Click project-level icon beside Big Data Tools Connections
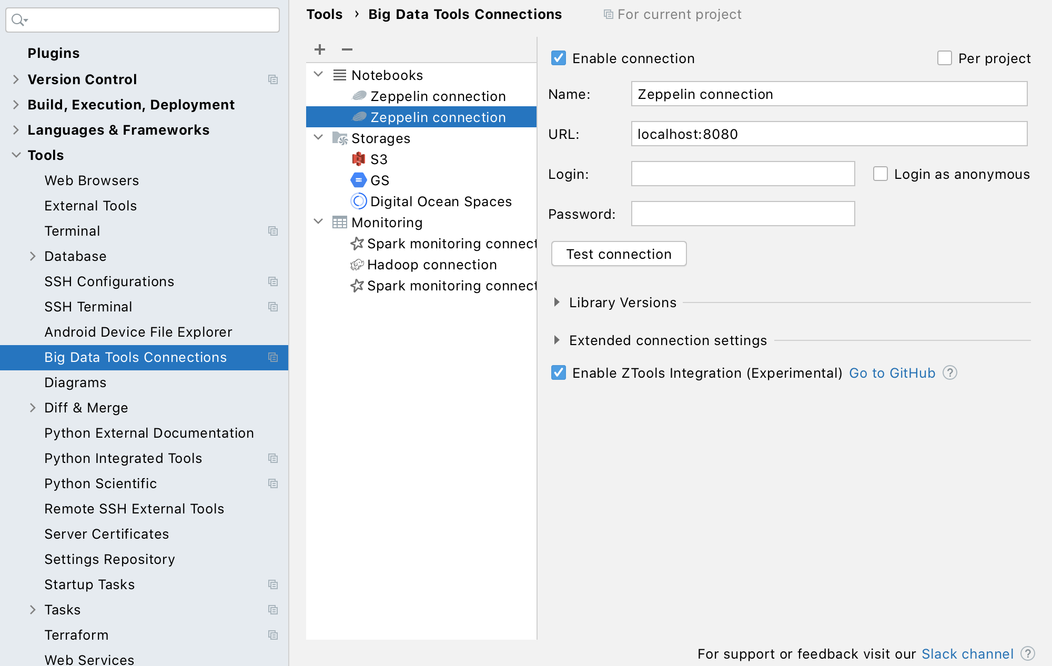Screen dimensions: 1052x666 tap(273, 357)
